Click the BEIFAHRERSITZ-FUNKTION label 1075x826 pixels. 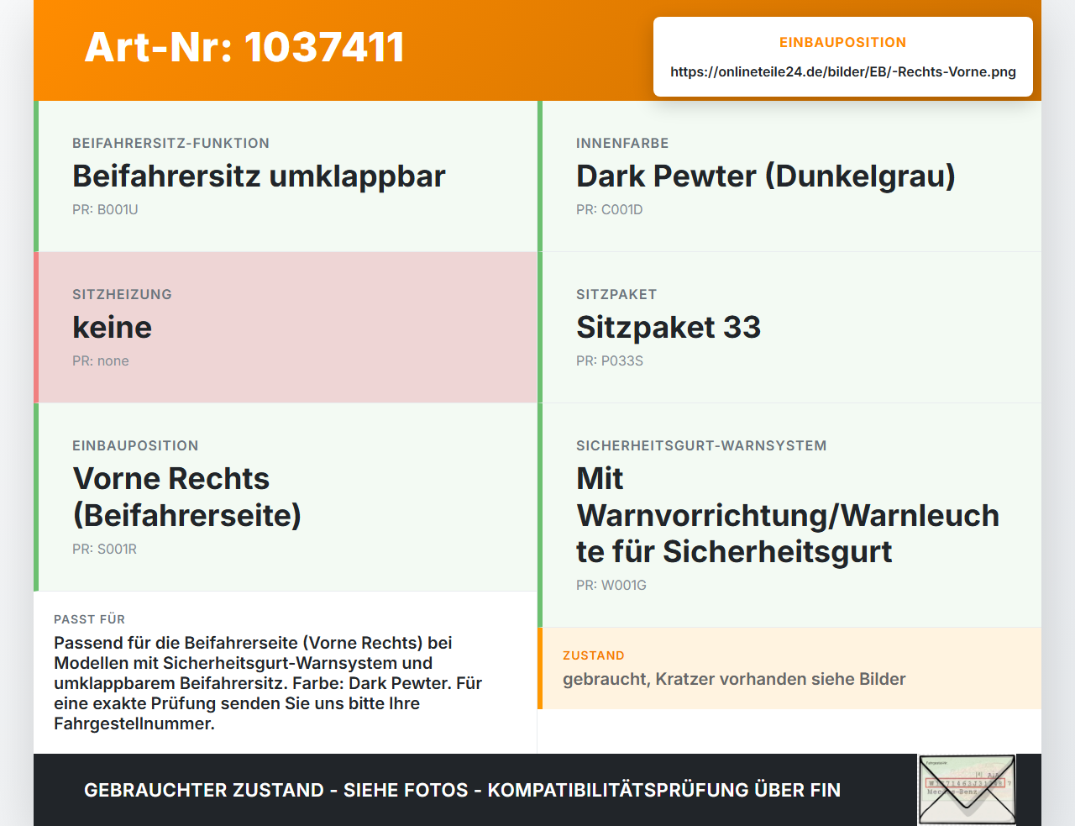click(x=170, y=143)
